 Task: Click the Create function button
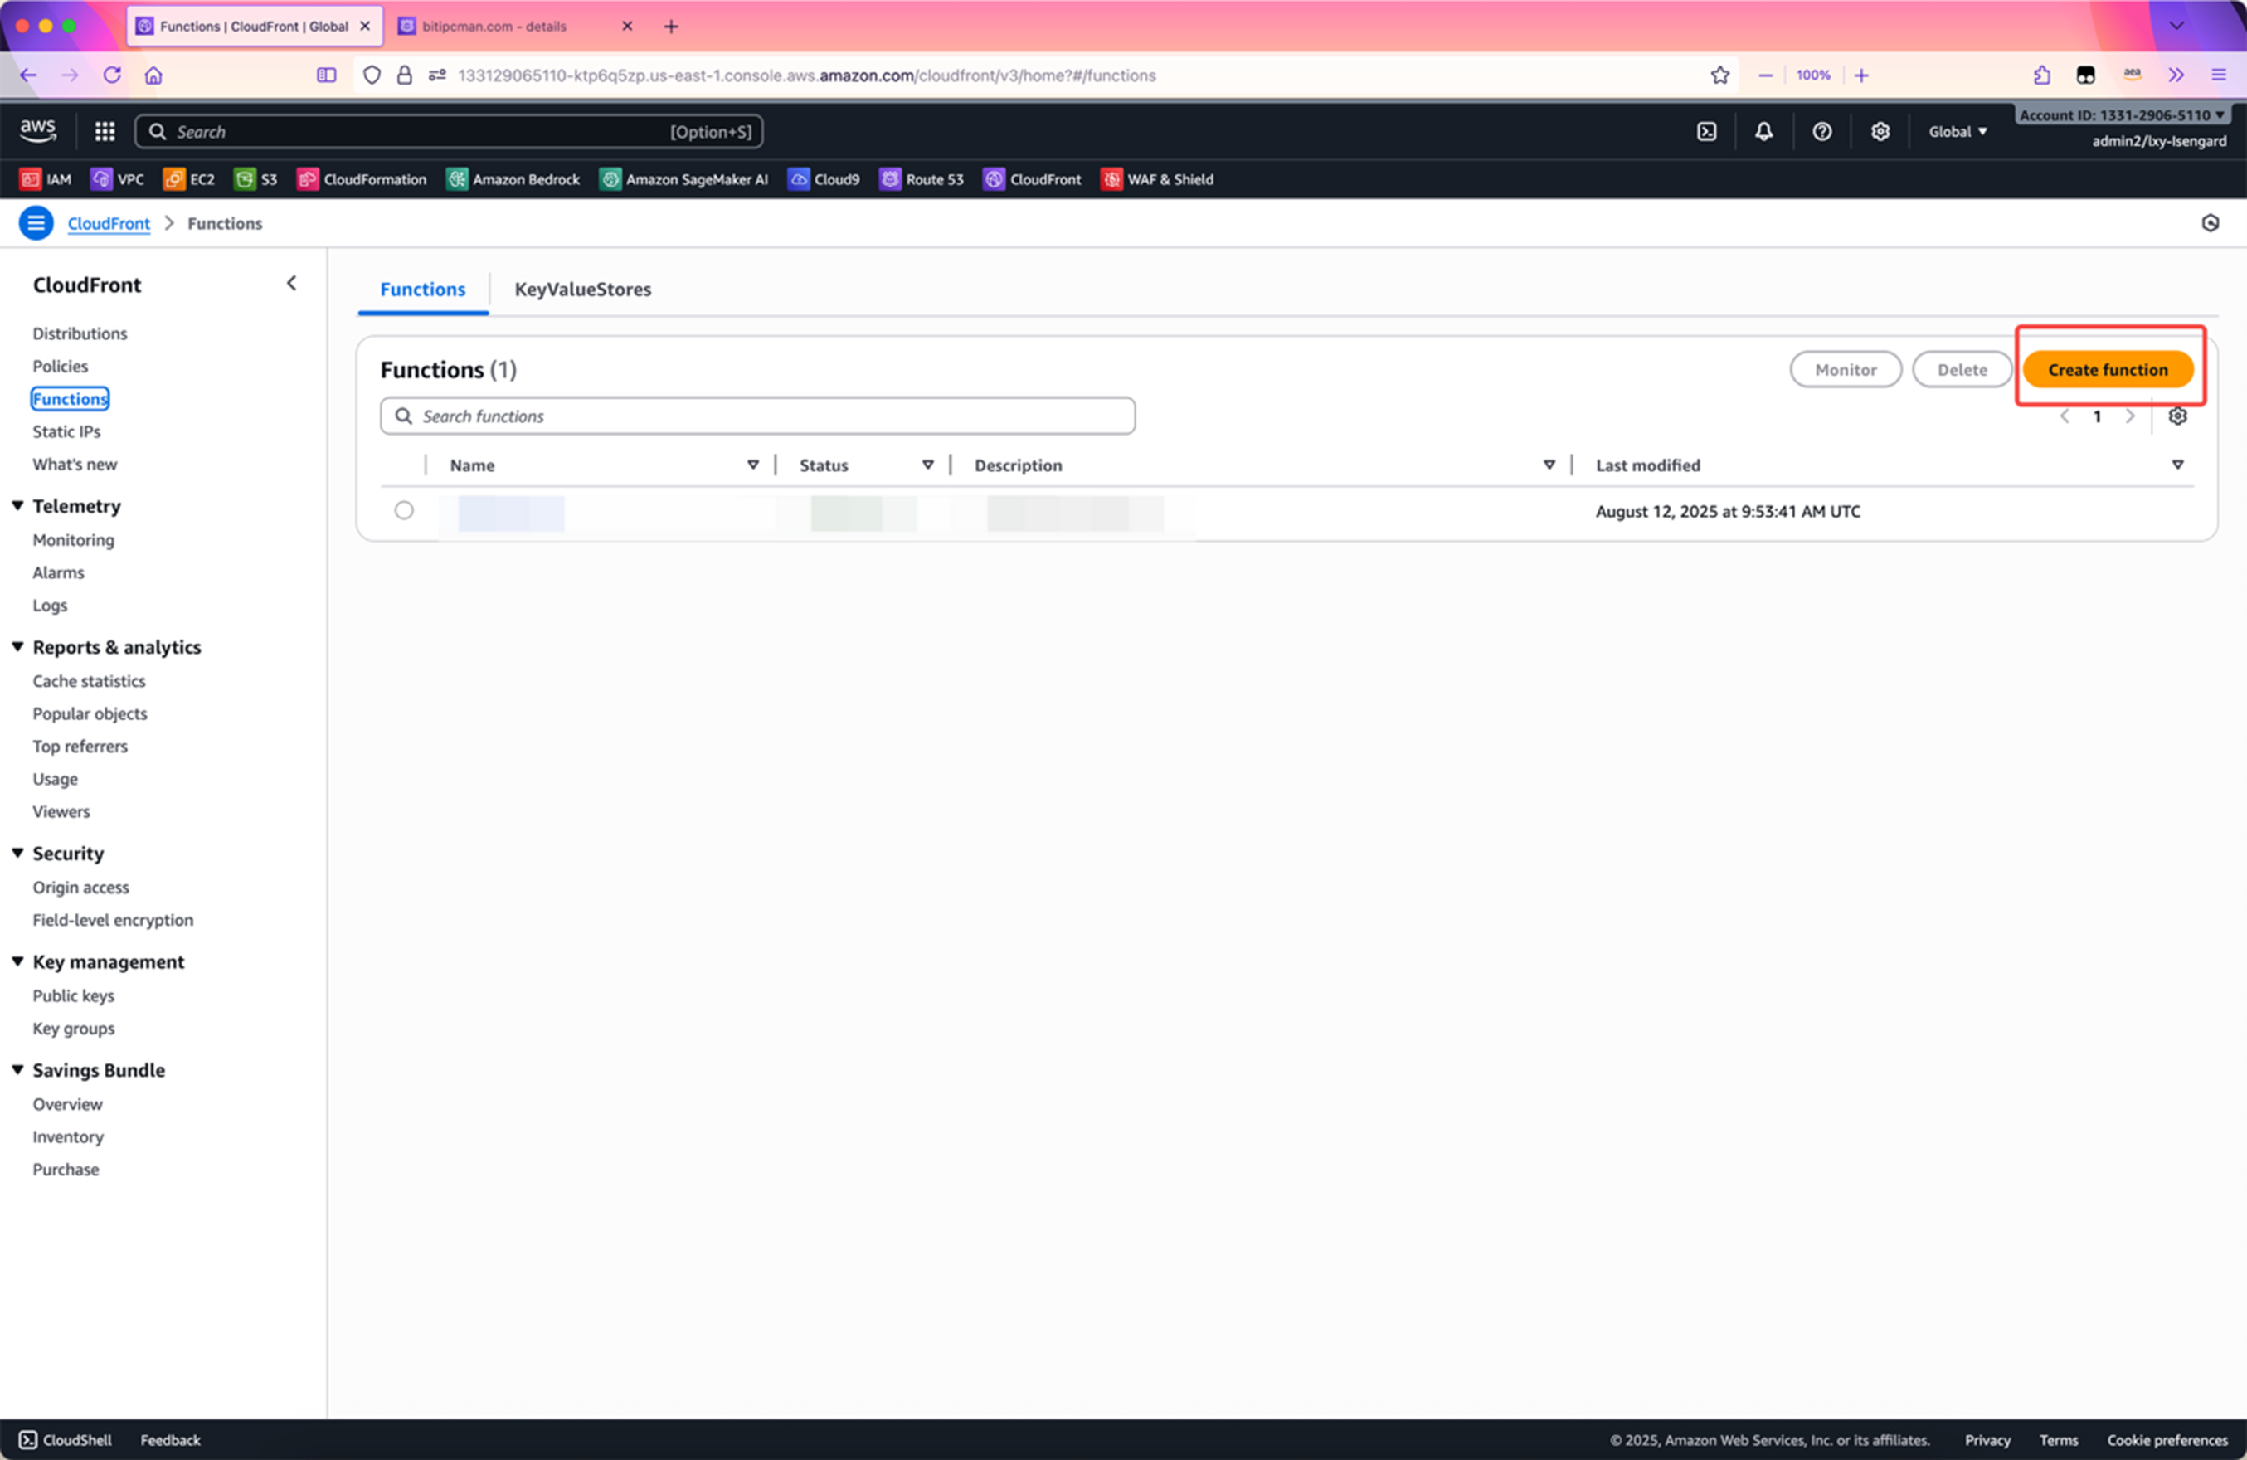(2108, 370)
